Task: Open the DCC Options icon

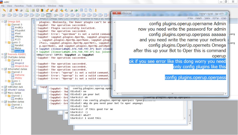Action: (x=56, y=10)
